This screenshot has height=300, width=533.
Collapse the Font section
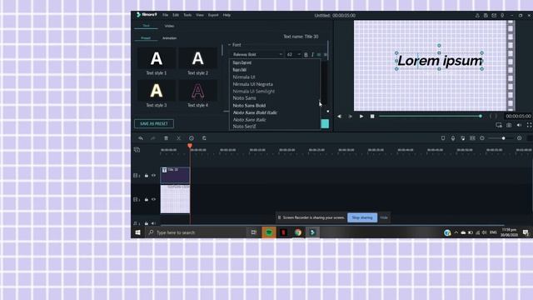coord(230,45)
